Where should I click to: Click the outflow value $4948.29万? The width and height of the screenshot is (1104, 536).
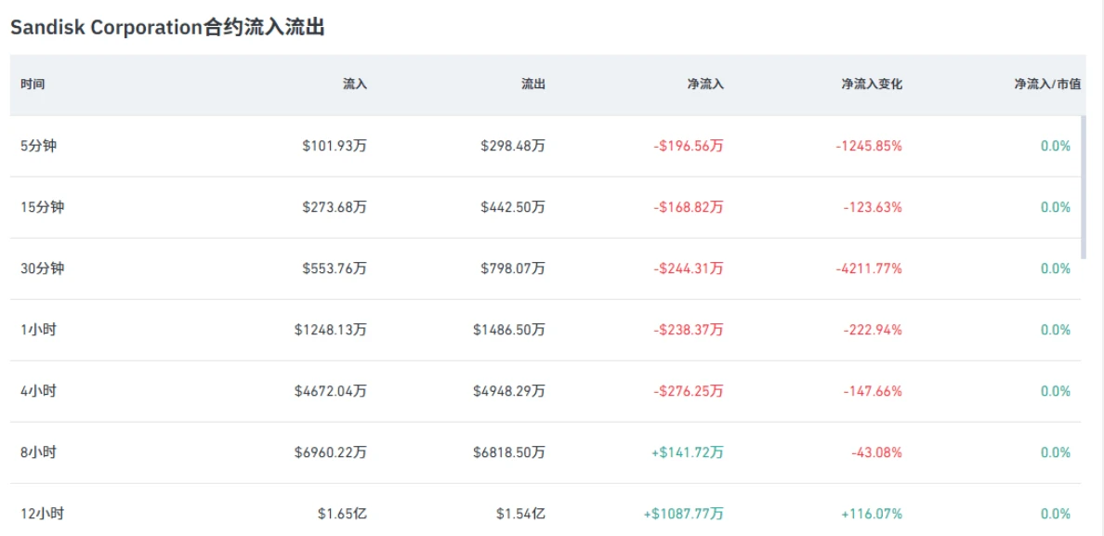pyautogui.click(x=509, y=391)
